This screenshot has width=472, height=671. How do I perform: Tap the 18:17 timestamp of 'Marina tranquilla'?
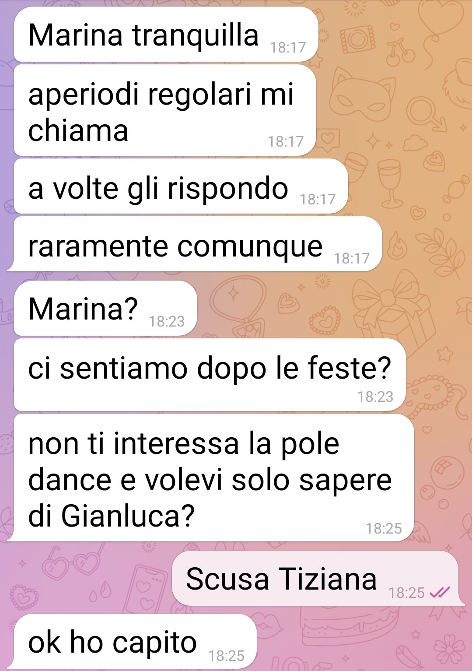pyautogui.click(x=288, y=47)
